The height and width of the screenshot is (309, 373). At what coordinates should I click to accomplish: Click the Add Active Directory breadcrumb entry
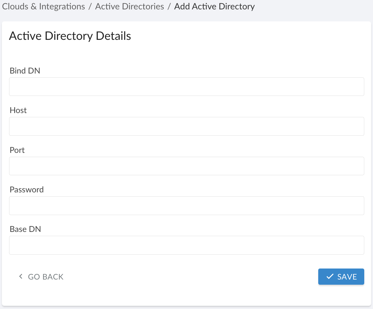pyautogui.click(x=214, y=6)
